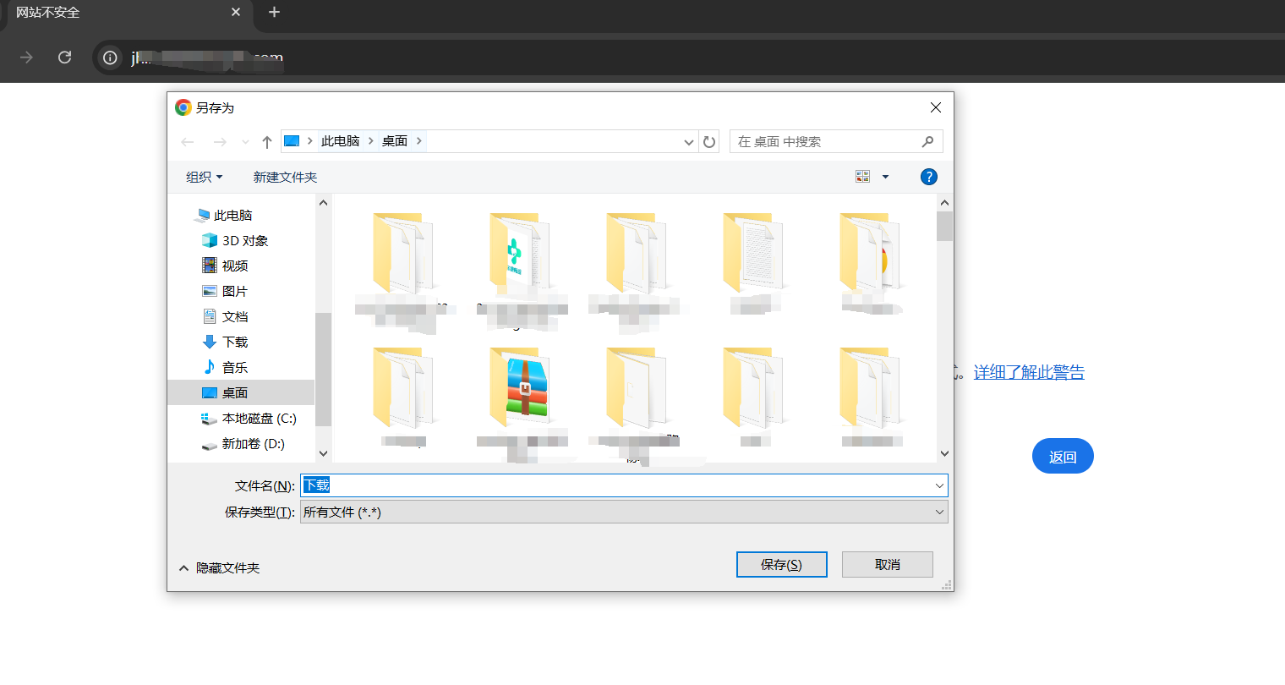Open the help question mark button
This screenshot has height=685, width=1285.
click(x=928, y=177)
